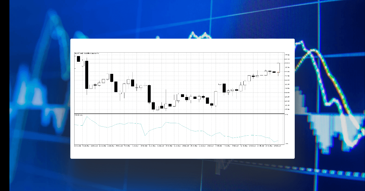Select the topmost price label on right scale
The height and width of the screenshot is (191, 365).
pyautogui.click(x=287, y=55)
